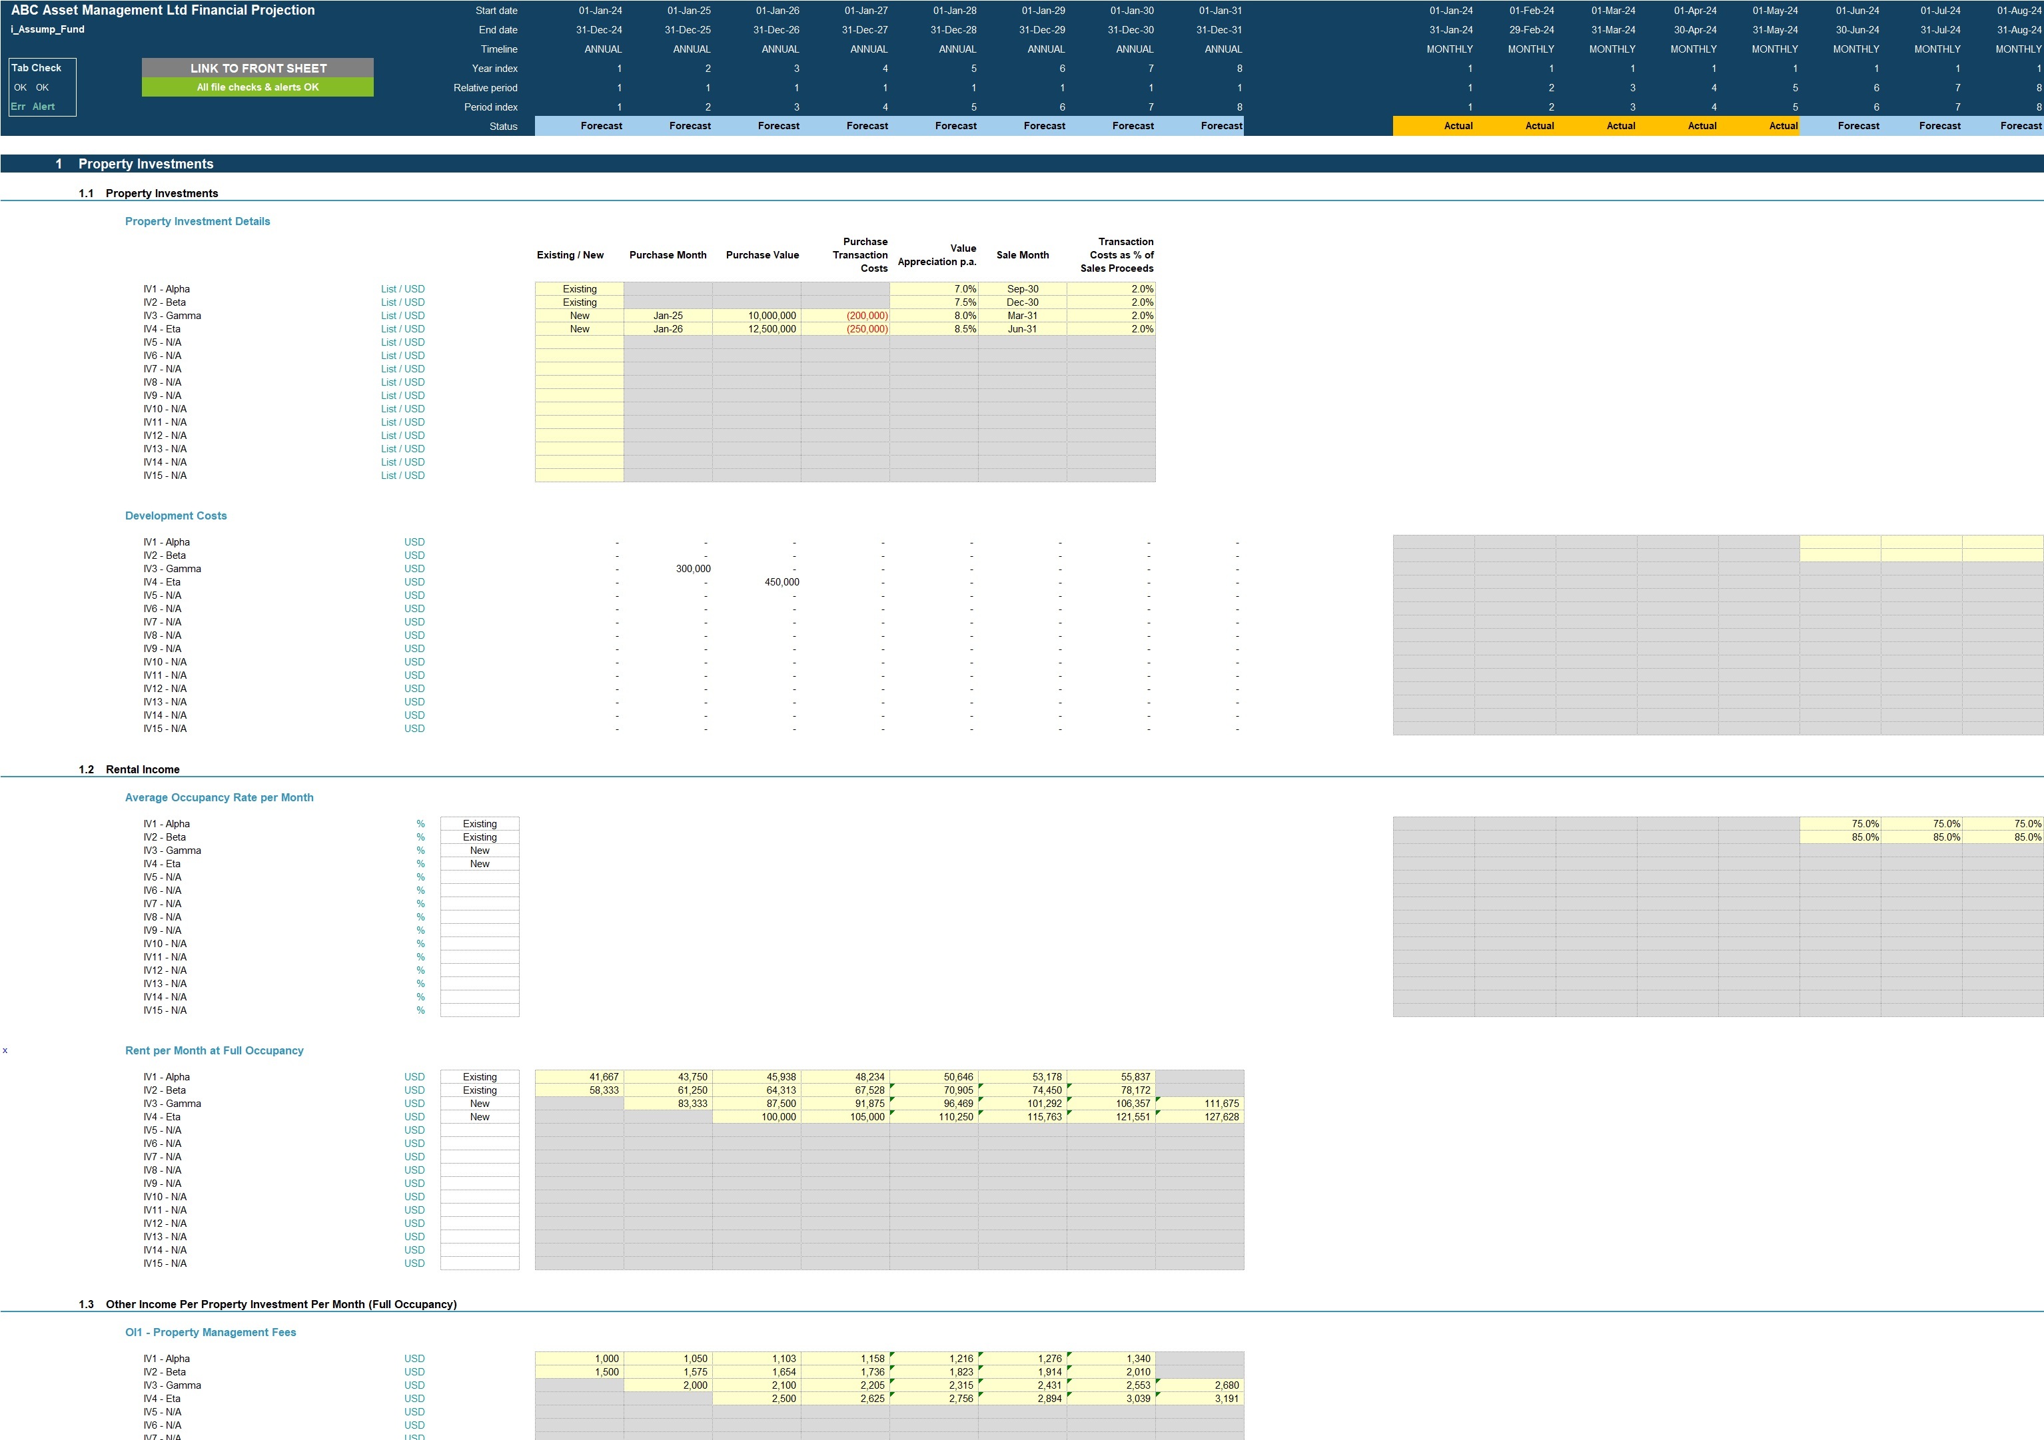Click Sale Month Dec-30 cell
2044x1440 pixels.
click(1022, 302)
